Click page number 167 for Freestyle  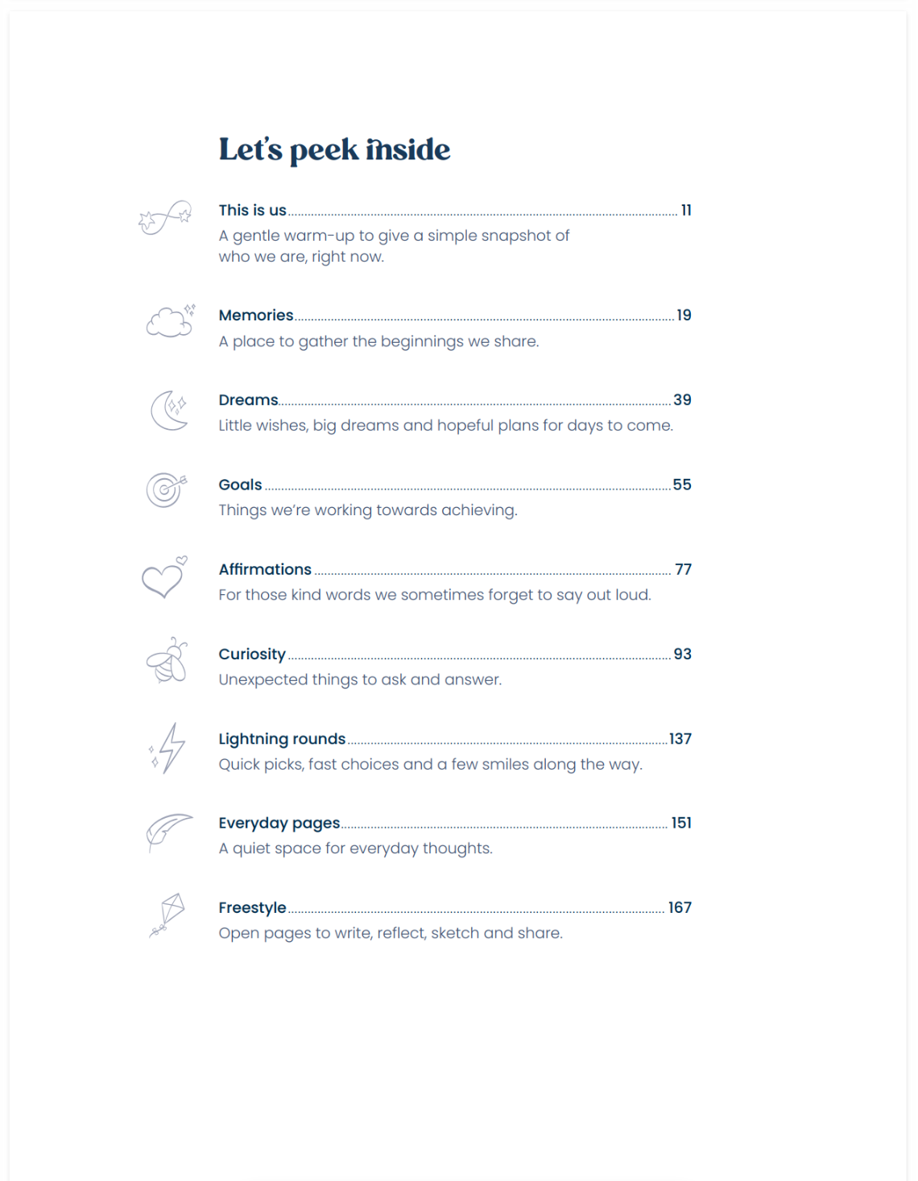(x=680, y=907)
